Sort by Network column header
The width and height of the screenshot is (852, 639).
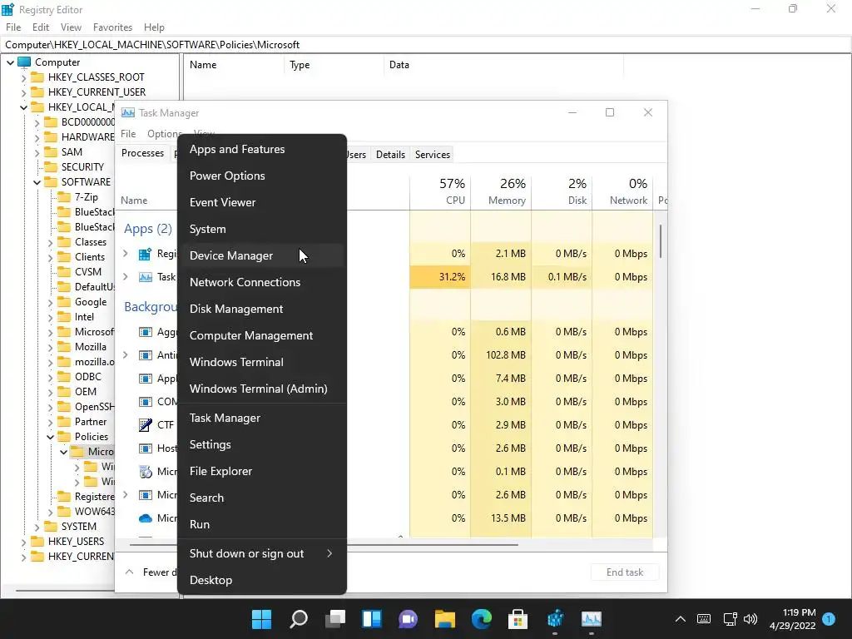click(622, 192)
